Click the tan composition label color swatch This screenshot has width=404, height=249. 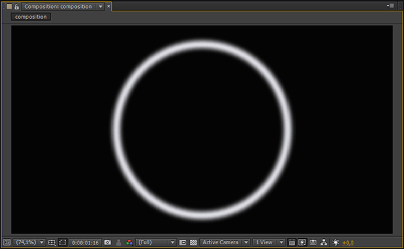pos(9,7)
